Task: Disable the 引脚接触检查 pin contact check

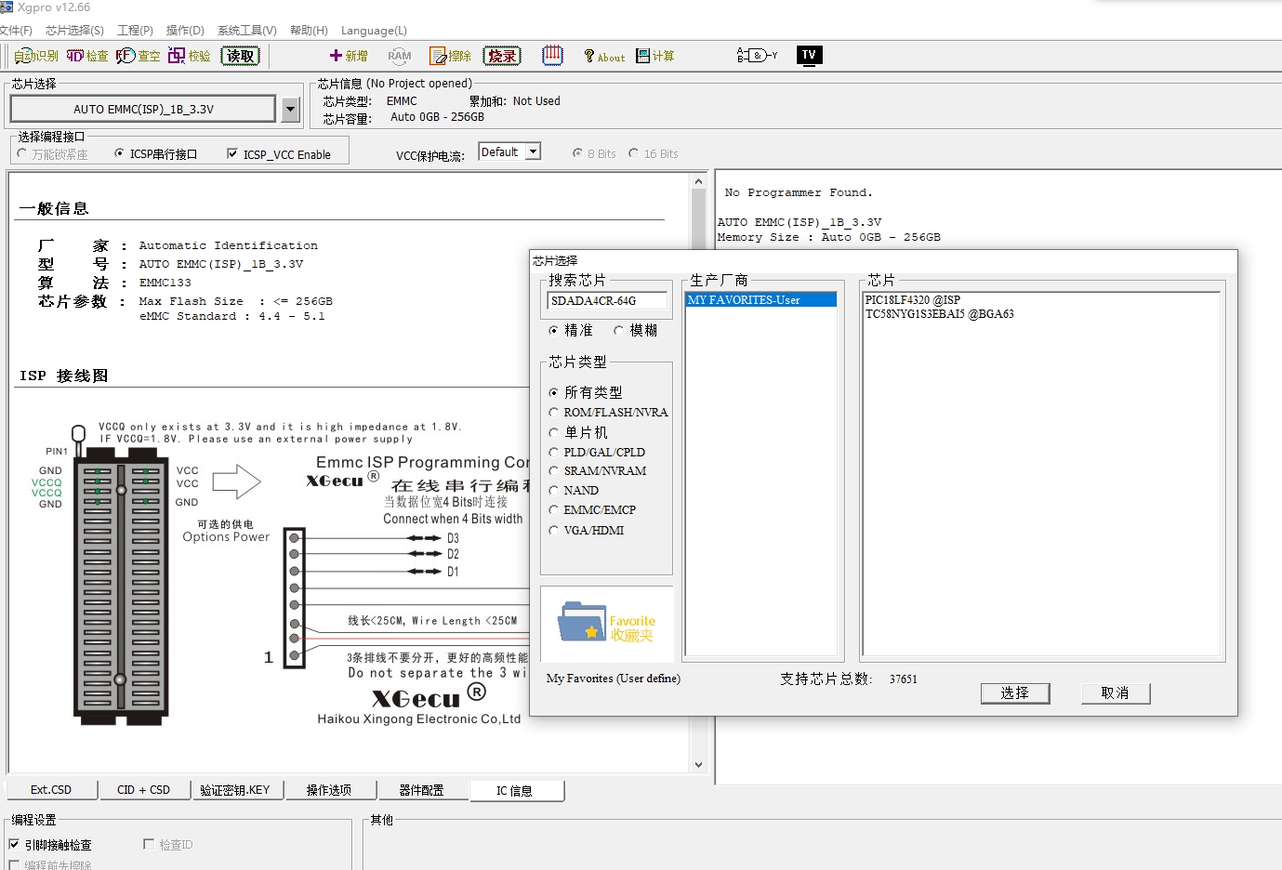Action: (14, 845)
